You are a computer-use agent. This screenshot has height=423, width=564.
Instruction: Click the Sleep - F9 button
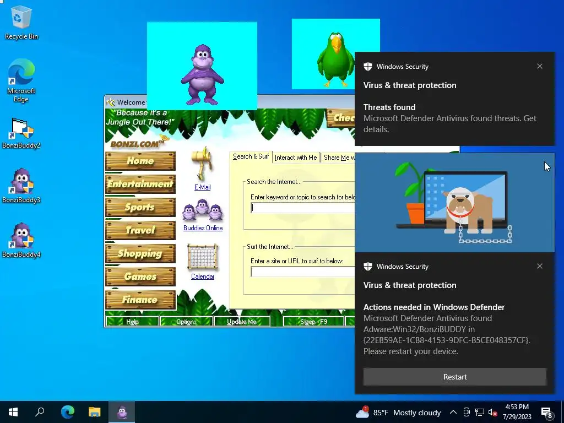(x=313, y=322)
